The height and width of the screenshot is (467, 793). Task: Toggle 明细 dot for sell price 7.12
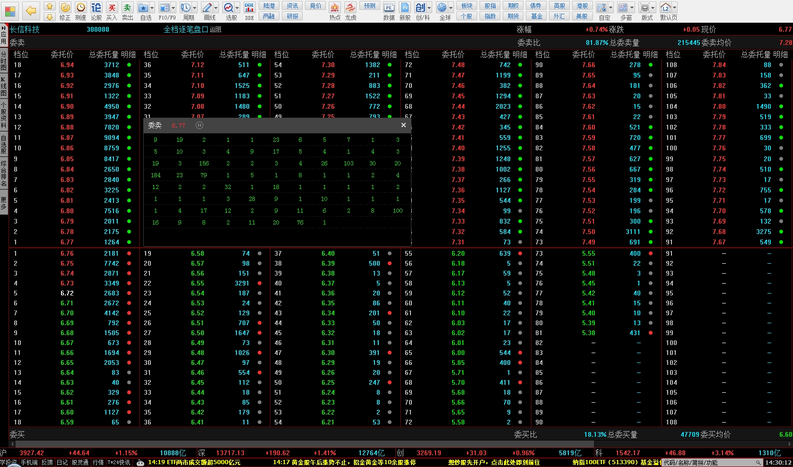pos(260,65)
